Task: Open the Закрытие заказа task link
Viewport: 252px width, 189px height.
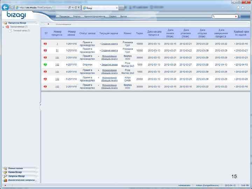Action: click(110, 65)
